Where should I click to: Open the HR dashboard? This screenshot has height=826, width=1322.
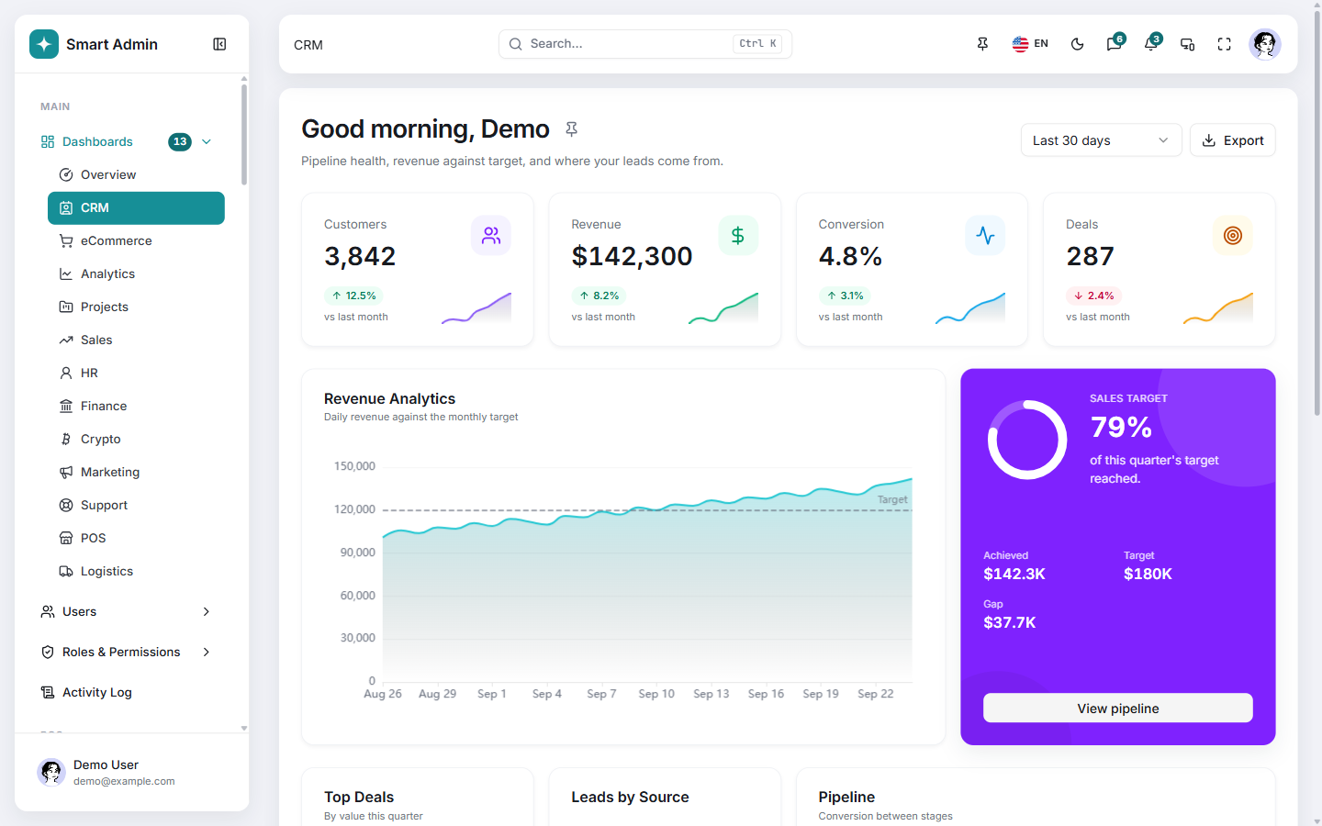(x=136, y=373)
